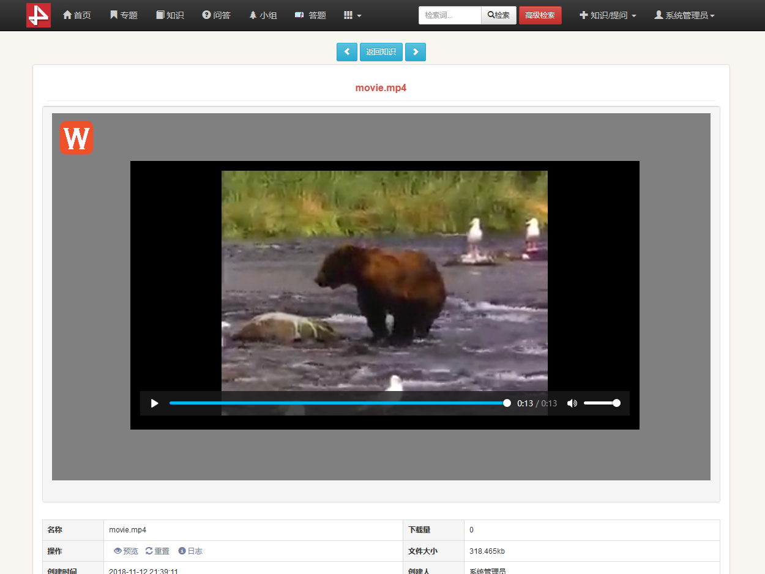
Task: Adjust the video volume slider
Action: click(x=600, y=403)
